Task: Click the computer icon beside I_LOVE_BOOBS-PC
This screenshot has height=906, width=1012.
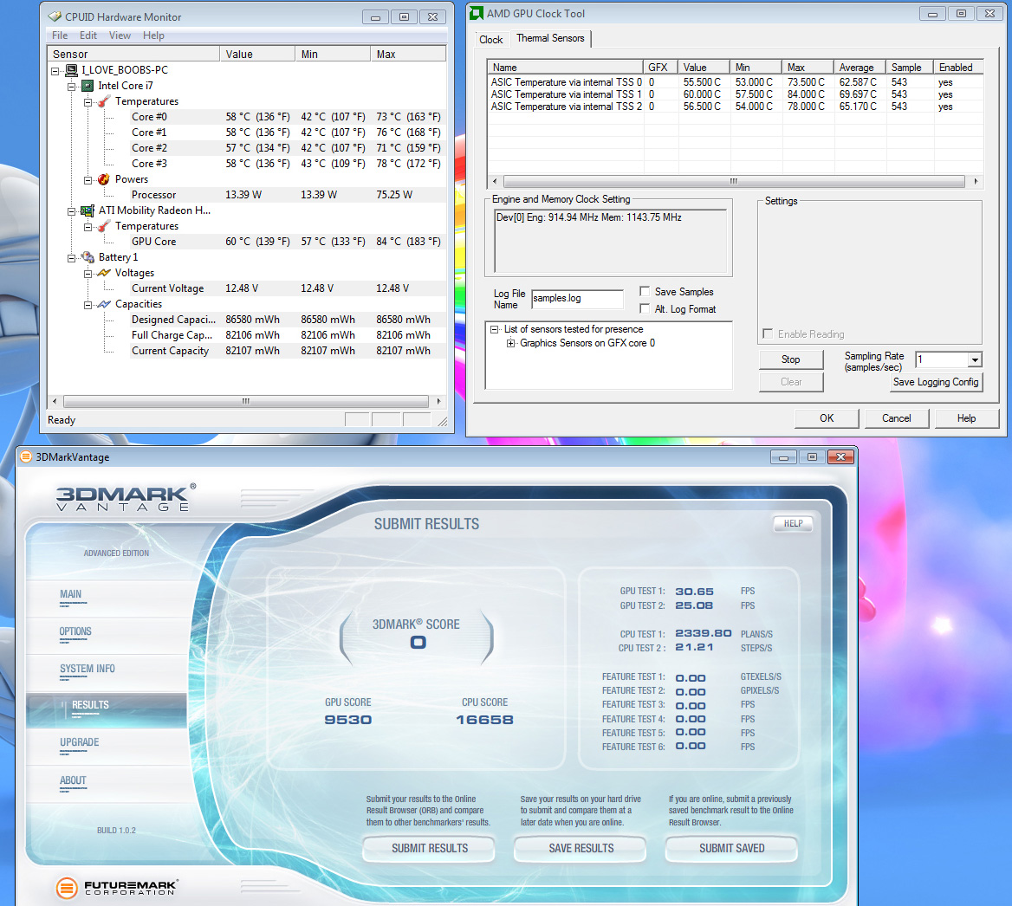Action: click(x=72, y=69)
